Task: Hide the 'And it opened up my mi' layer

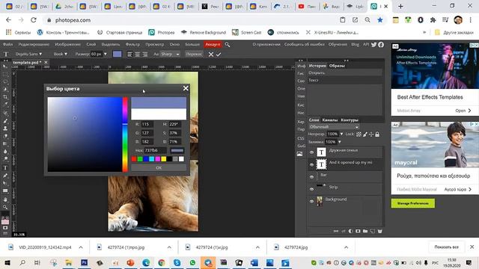Action: click(x=311, y=164)
